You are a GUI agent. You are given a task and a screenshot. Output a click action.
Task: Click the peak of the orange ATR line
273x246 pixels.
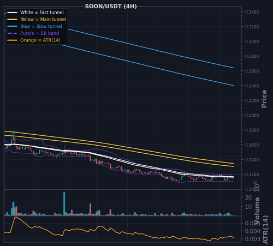click(16, 217)
